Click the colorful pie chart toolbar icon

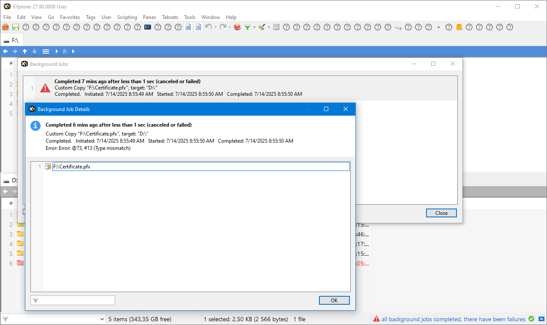[237, 27]
